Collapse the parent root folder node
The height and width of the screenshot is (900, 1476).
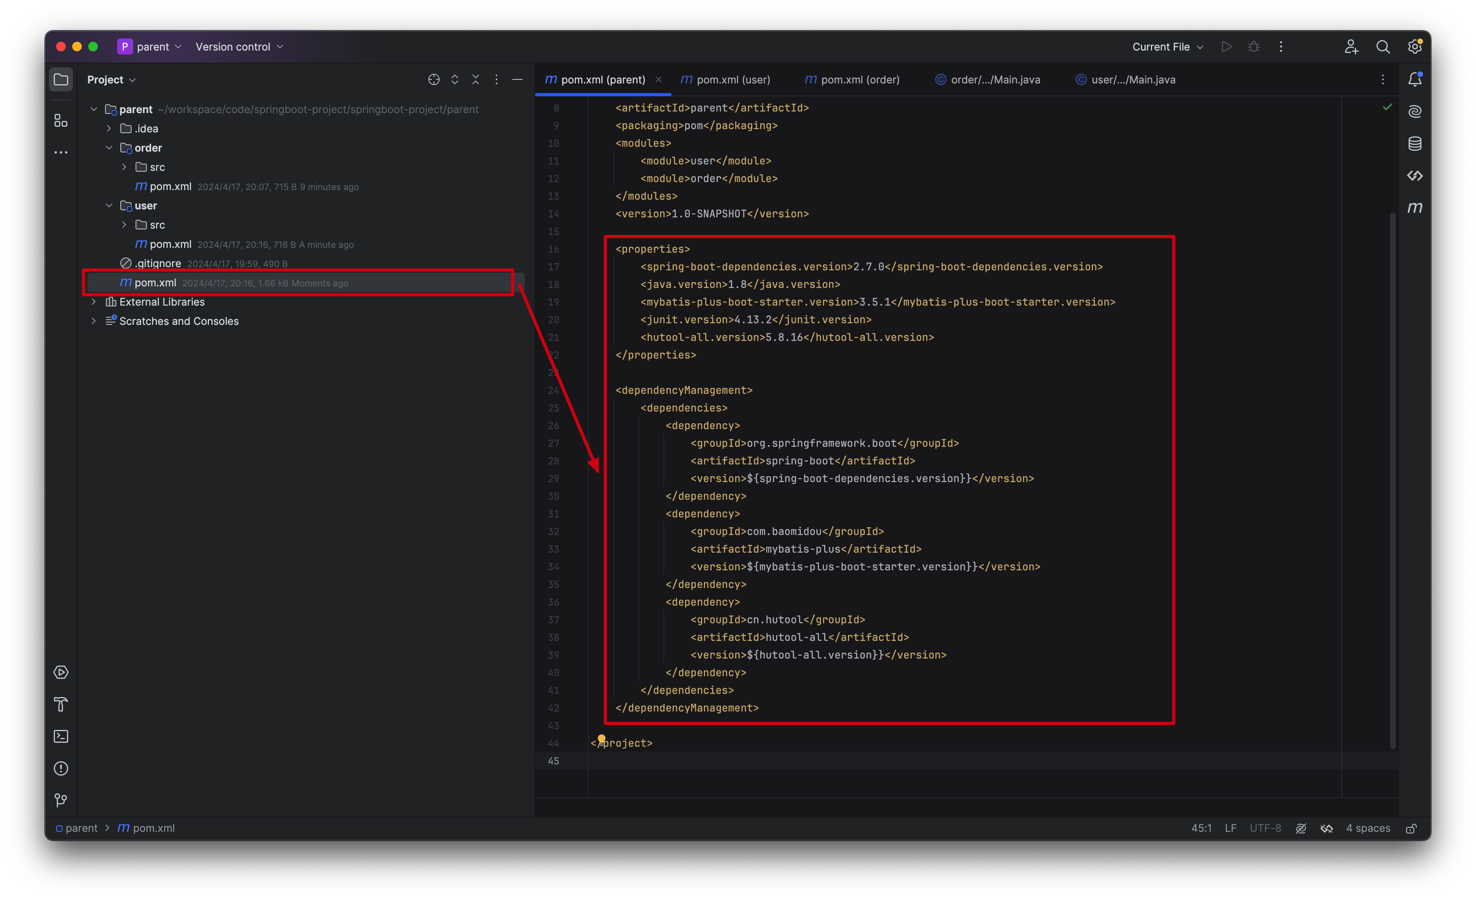tap(94, 109)
